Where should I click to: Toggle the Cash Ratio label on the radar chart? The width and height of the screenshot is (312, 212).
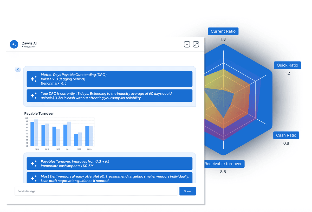pos(286,135)
